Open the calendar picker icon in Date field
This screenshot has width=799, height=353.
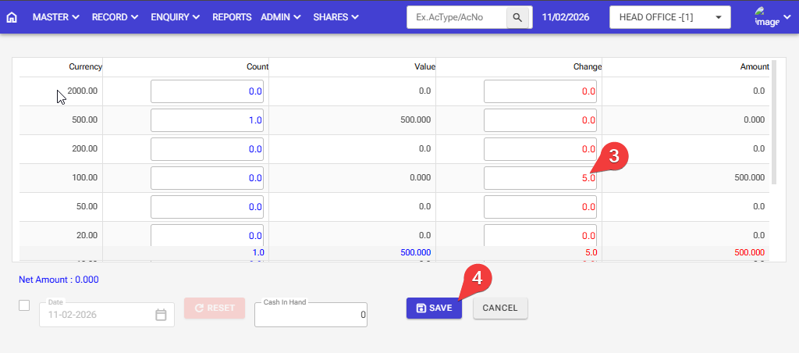161,315
